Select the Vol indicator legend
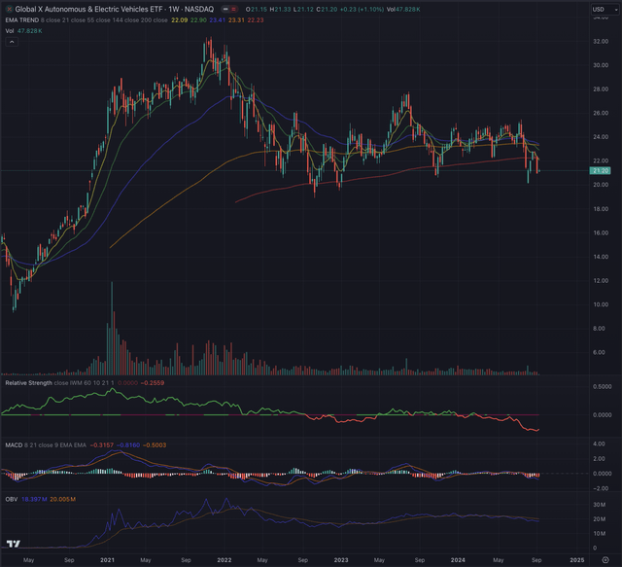The height and width of the screenshot is (567, 622). coord(10,30)
